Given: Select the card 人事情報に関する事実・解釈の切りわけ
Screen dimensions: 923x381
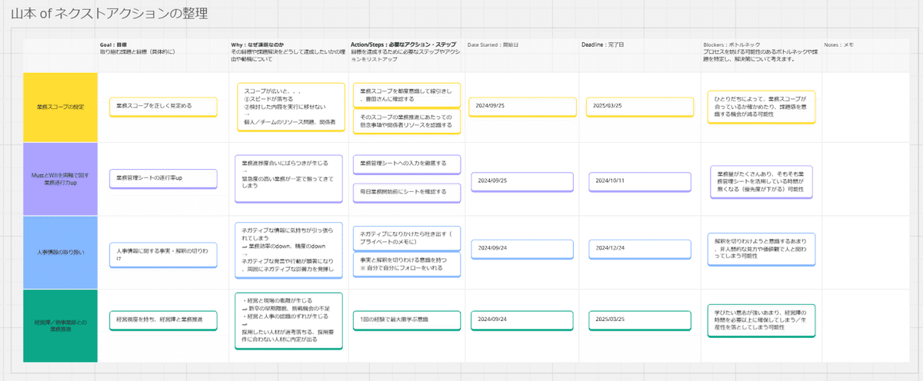Looking at the screenshot, I should coord(163,254).
